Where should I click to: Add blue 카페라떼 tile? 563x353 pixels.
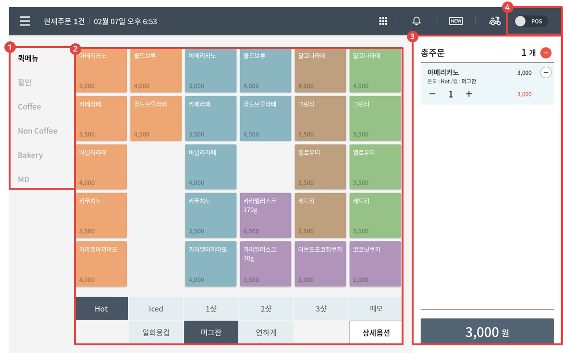[x=211, y=118]
